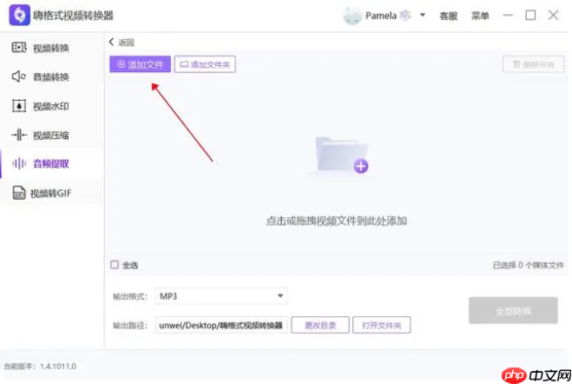Open the 视频转GIF section
Screen dimensions: 572x384
point(52,193)
